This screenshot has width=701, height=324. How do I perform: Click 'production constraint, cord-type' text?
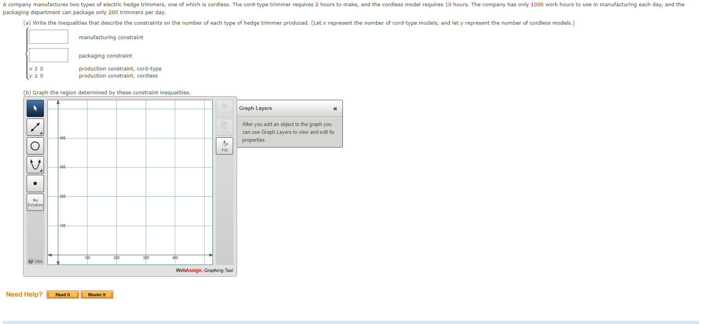pyautogui.click(x=120, y=69)
